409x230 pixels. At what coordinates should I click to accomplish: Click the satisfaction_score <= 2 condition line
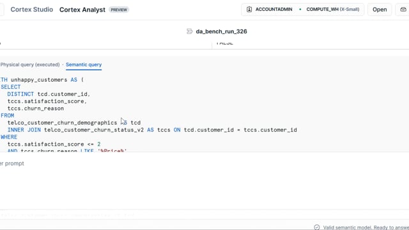click(54, 144)
